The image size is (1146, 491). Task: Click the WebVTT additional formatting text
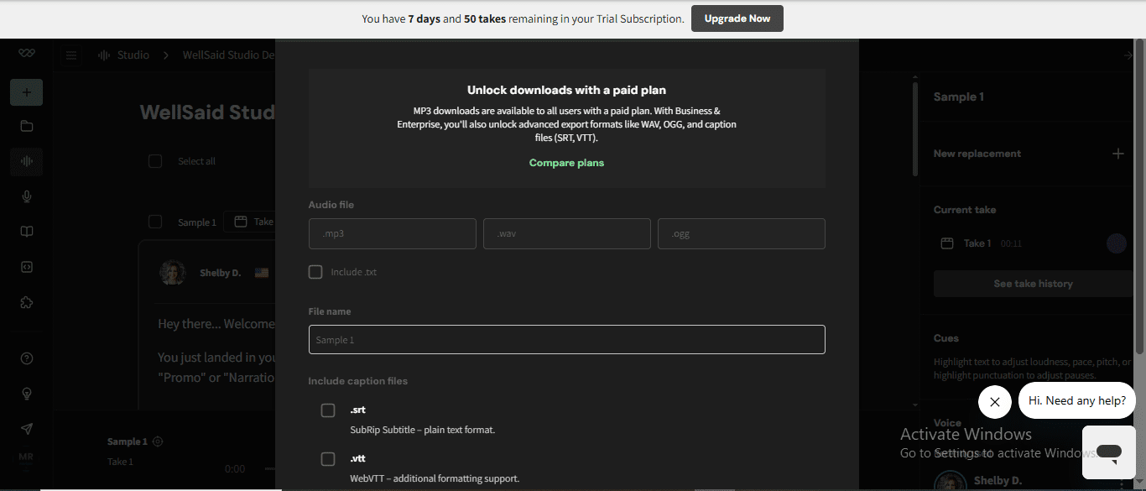click(435, 478)
